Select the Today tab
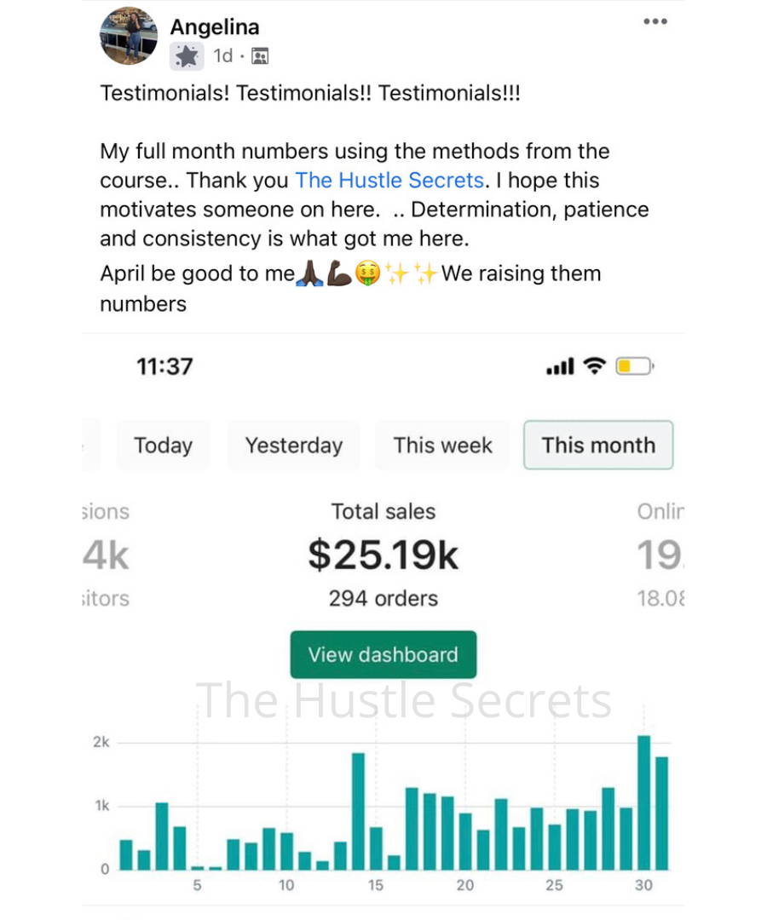767x920 pixels. tap(163, 446)
